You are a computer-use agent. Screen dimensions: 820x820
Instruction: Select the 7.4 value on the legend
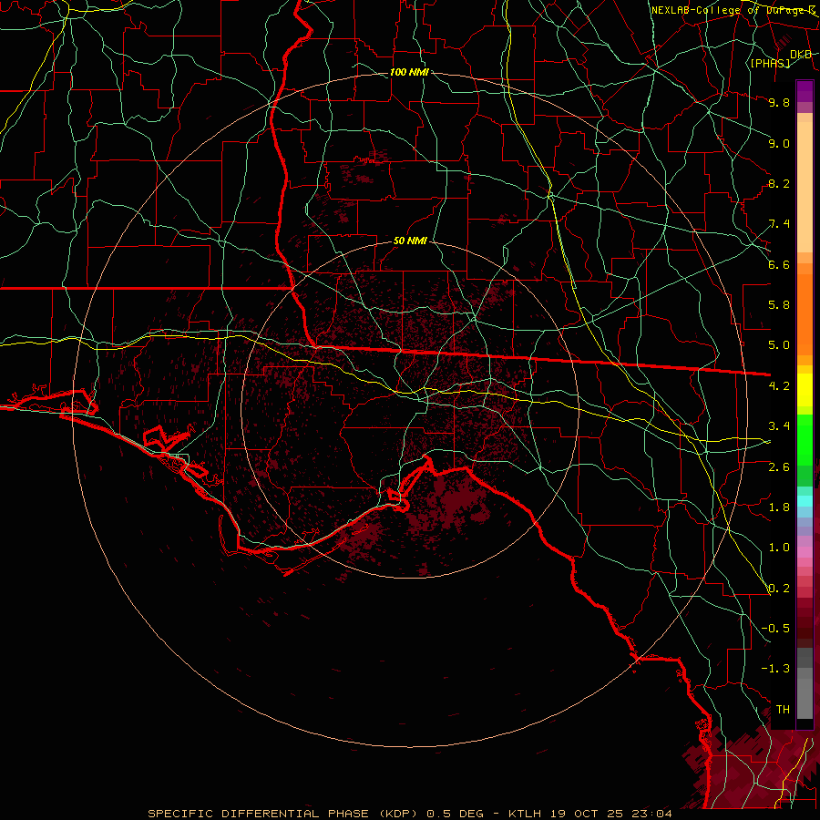click(x=779, y=224)
